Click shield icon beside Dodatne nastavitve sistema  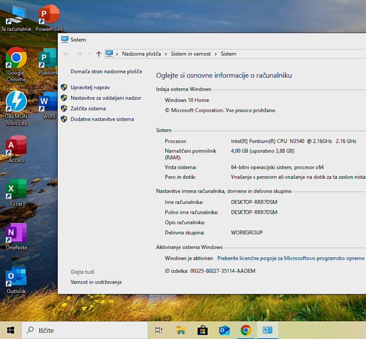click(64, 119)
